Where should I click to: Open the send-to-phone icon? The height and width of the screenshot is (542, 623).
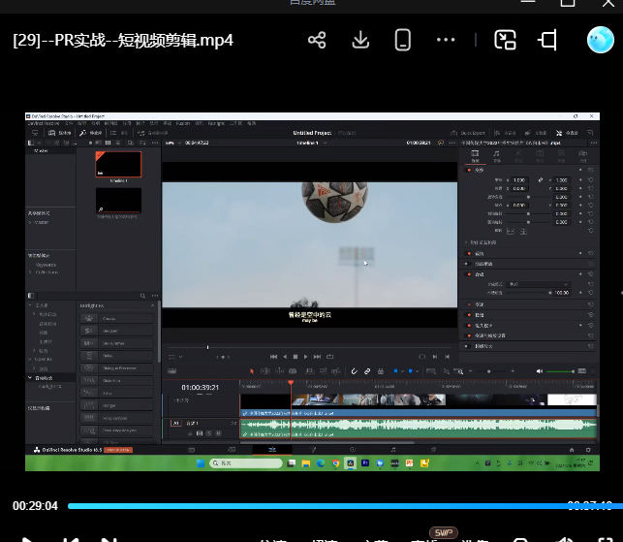coord(402,40)
